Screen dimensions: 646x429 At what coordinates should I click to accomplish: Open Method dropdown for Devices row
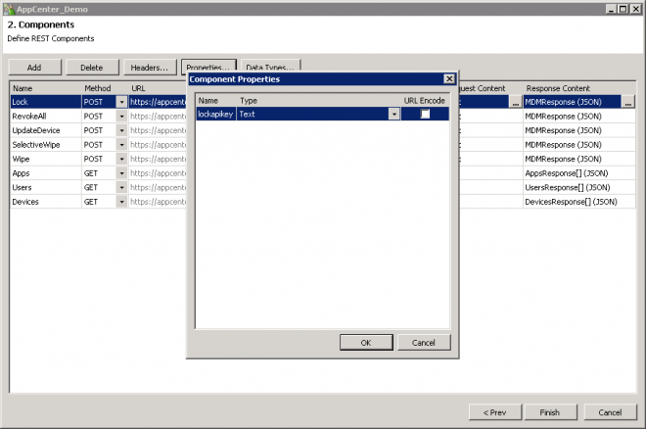coord(121,202)
